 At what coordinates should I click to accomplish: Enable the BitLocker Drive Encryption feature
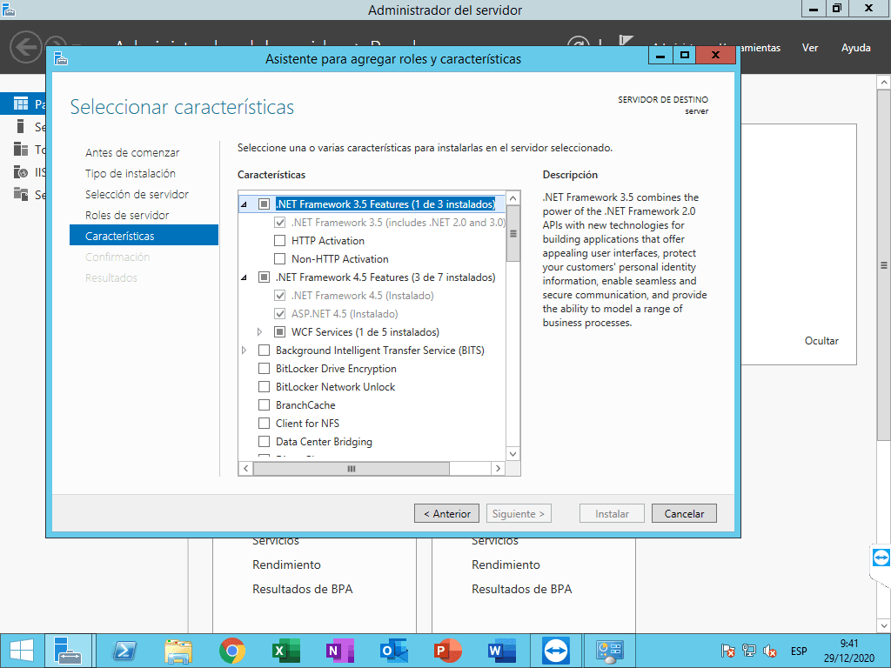coord(264,369)
